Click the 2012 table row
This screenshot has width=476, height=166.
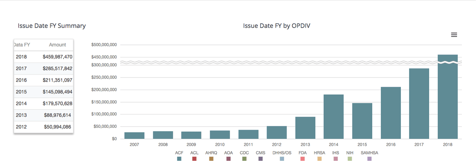point(44,127)
